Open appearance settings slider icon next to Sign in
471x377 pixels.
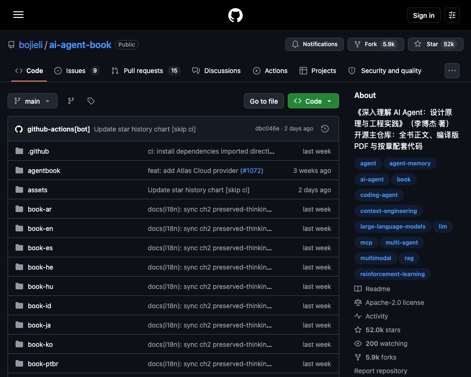[452, 15]
